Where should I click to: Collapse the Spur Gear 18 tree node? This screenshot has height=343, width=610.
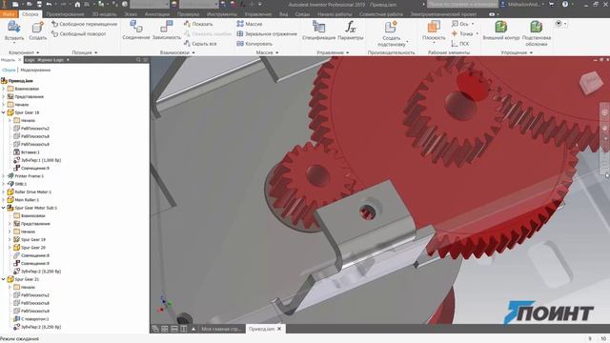click(4, 112)
